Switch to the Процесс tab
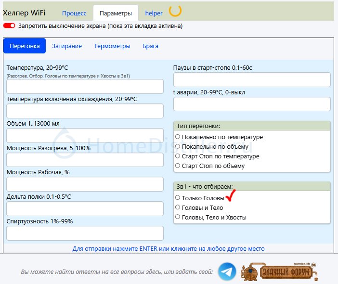338x284 pixels. (x=74, y=13)
